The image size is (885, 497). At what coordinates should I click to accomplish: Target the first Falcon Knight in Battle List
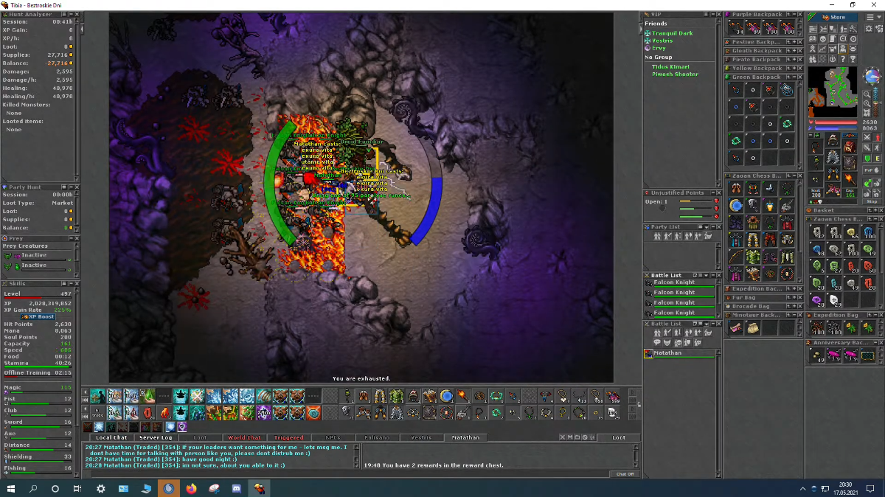tap(681, 282)
